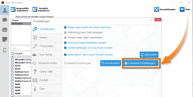Image resolution: width=193 pixels, height=97 pixels.
Task: Click the Zurücksetzen button
Action: pyautogui.click(x=111, y=63)
